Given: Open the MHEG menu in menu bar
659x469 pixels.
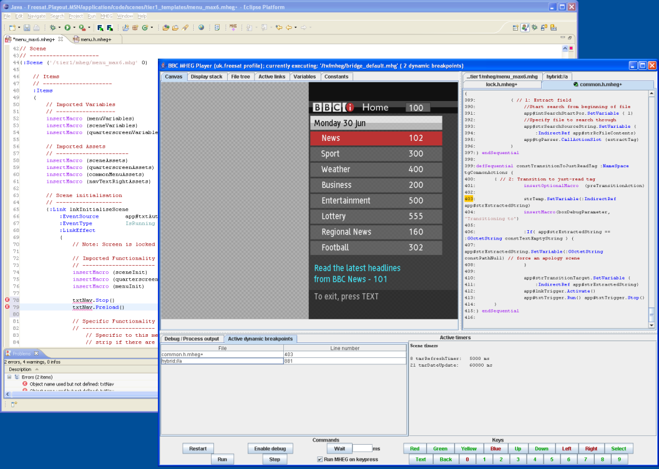Looking at the screenshot, I should [x=107, y=16].
